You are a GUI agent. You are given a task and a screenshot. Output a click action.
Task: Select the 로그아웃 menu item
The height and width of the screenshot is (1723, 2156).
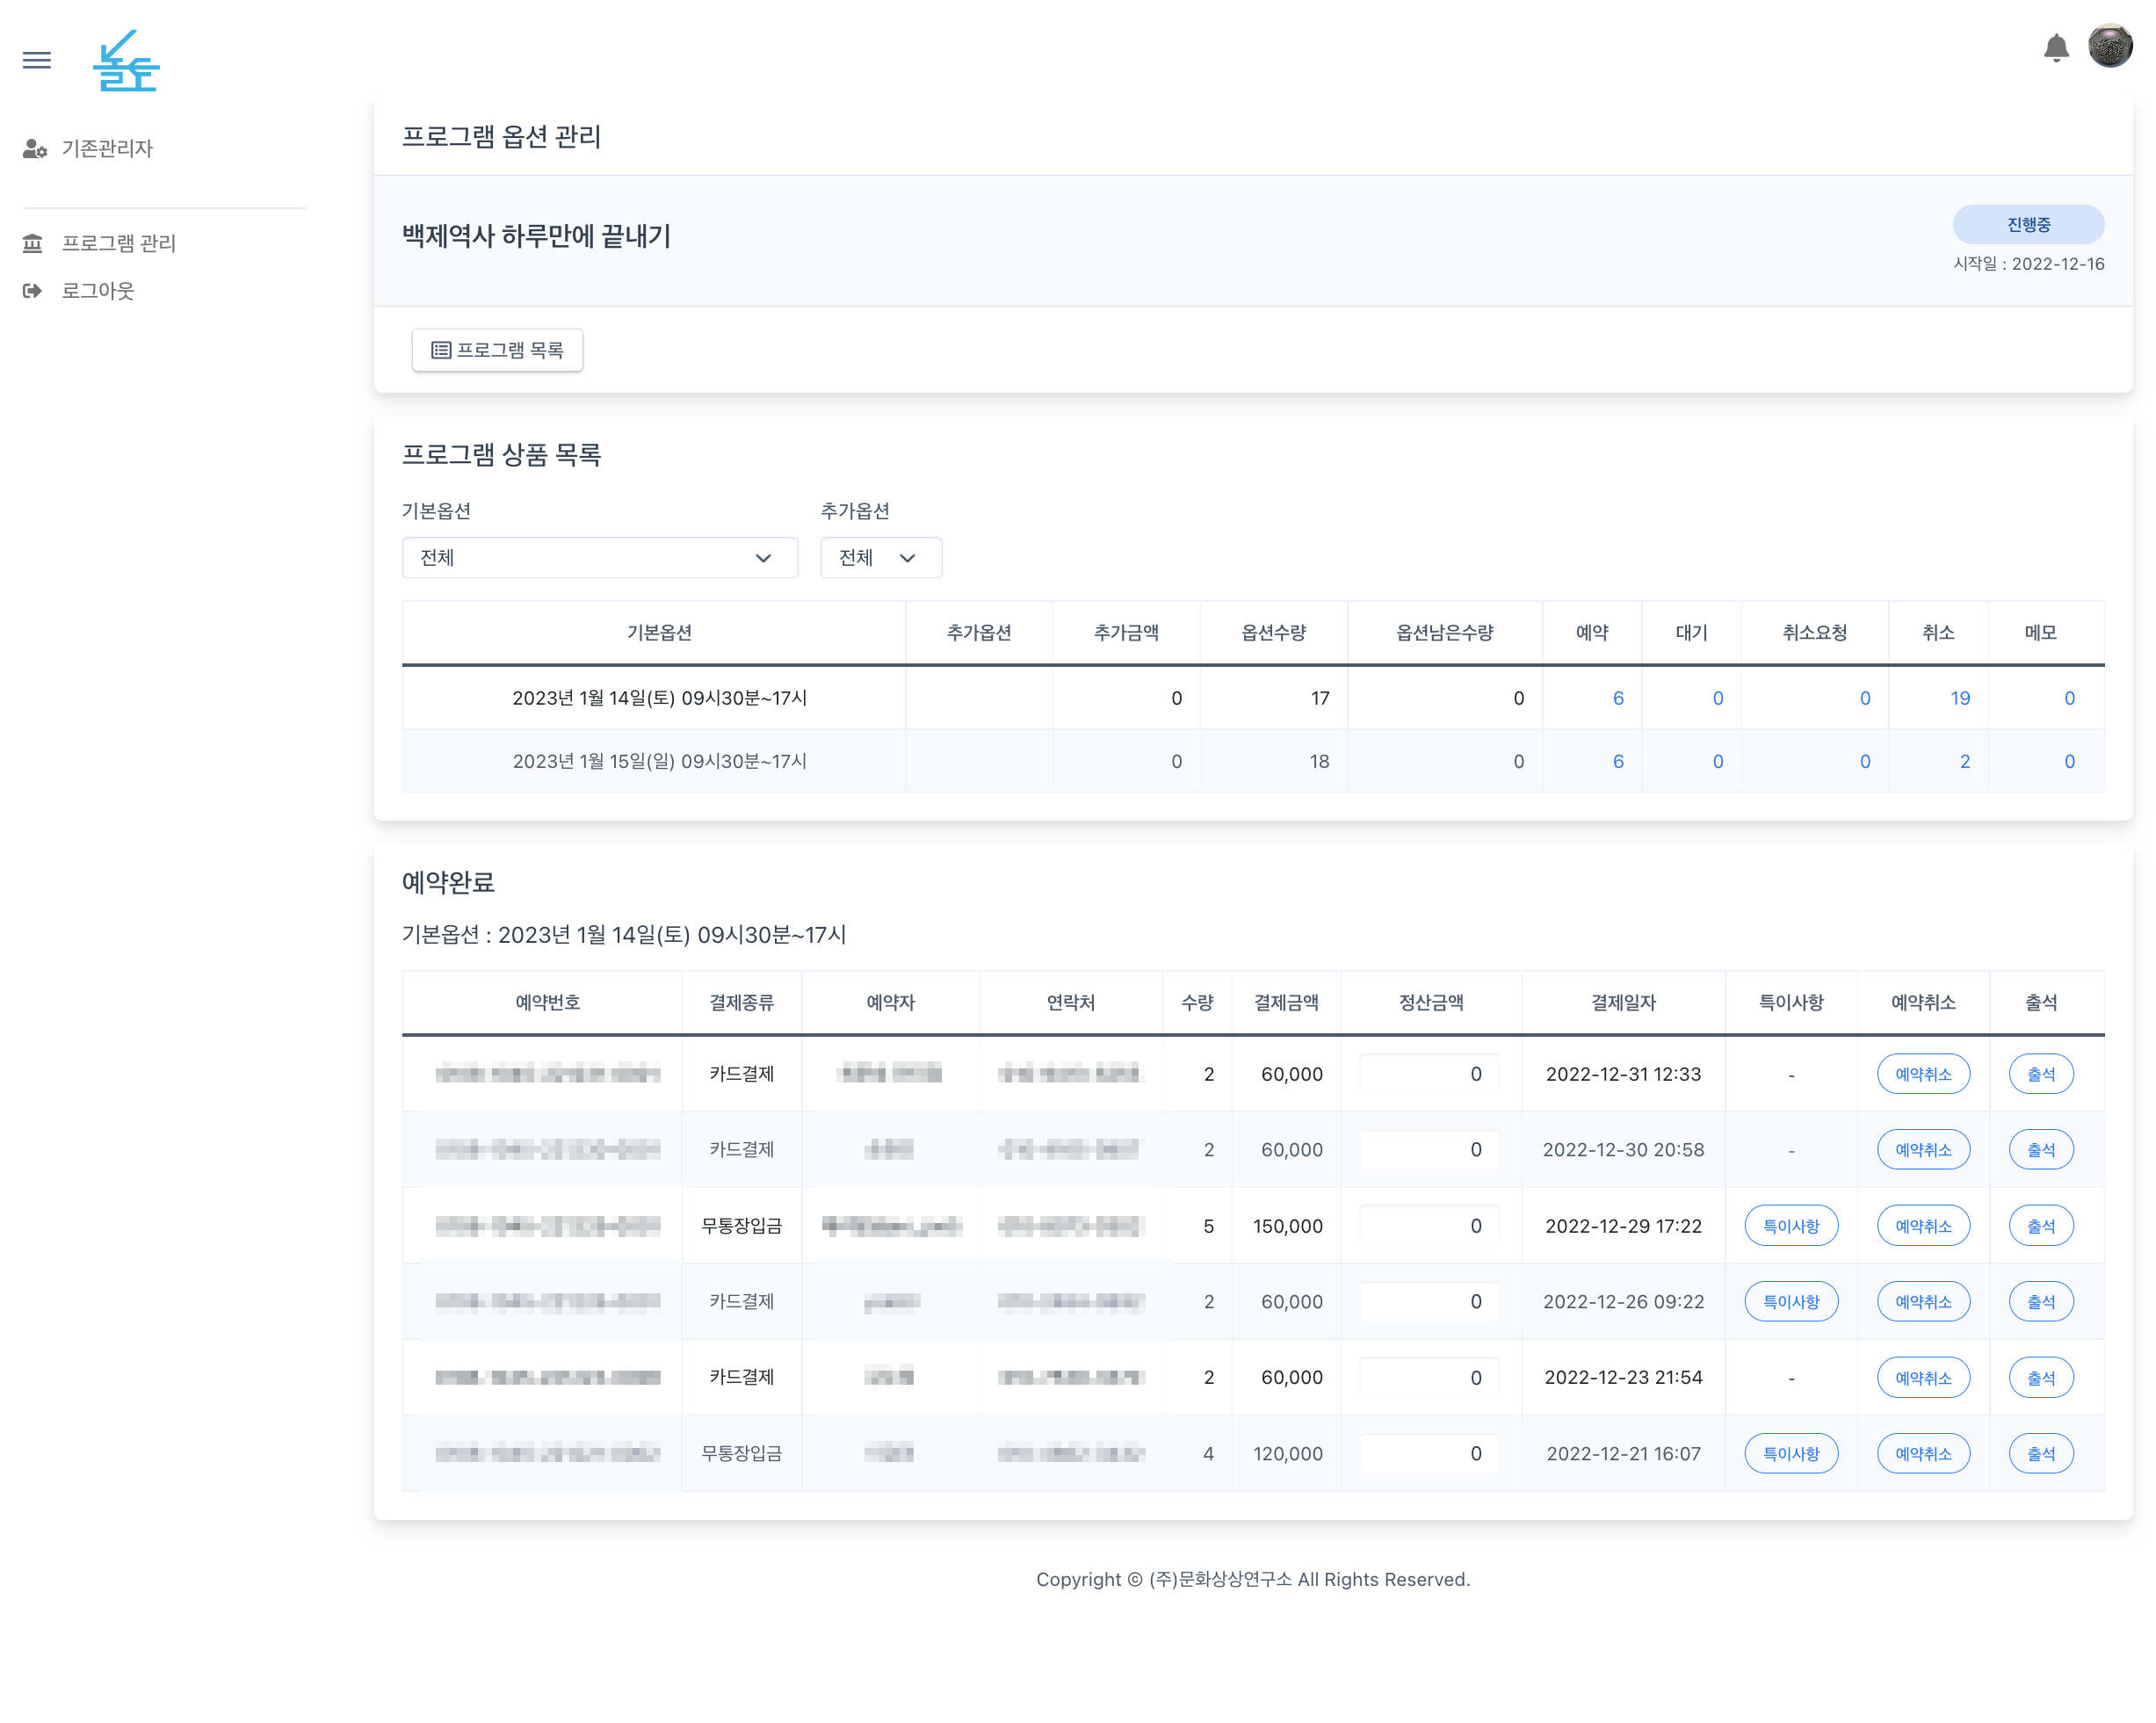coord(97,291)
